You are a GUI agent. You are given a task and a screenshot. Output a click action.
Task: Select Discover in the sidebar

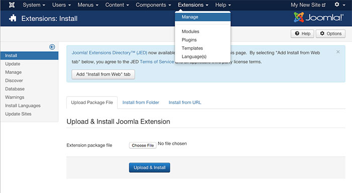coord(14,80)
